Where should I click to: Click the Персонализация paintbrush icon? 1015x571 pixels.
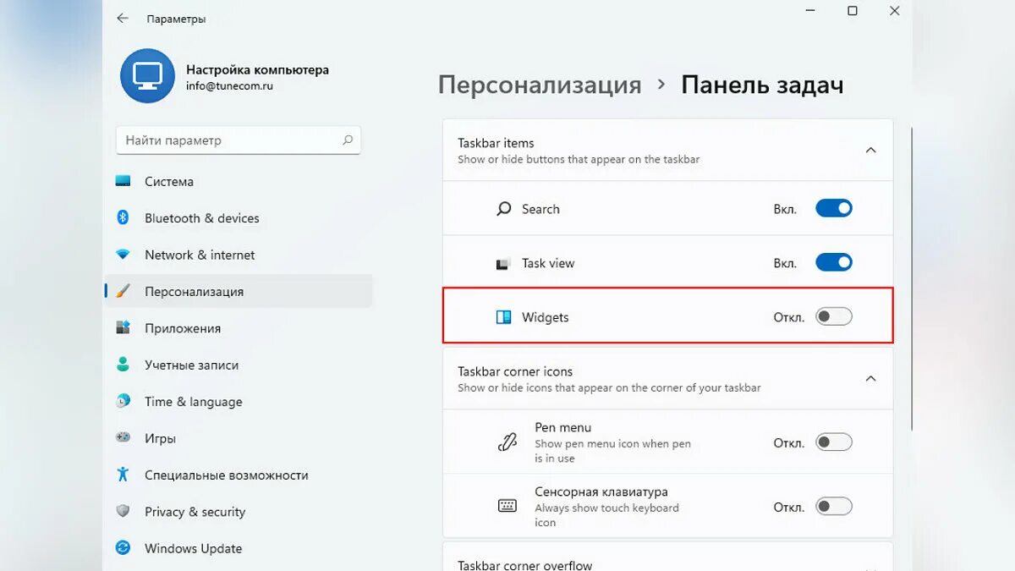point(123,291)
